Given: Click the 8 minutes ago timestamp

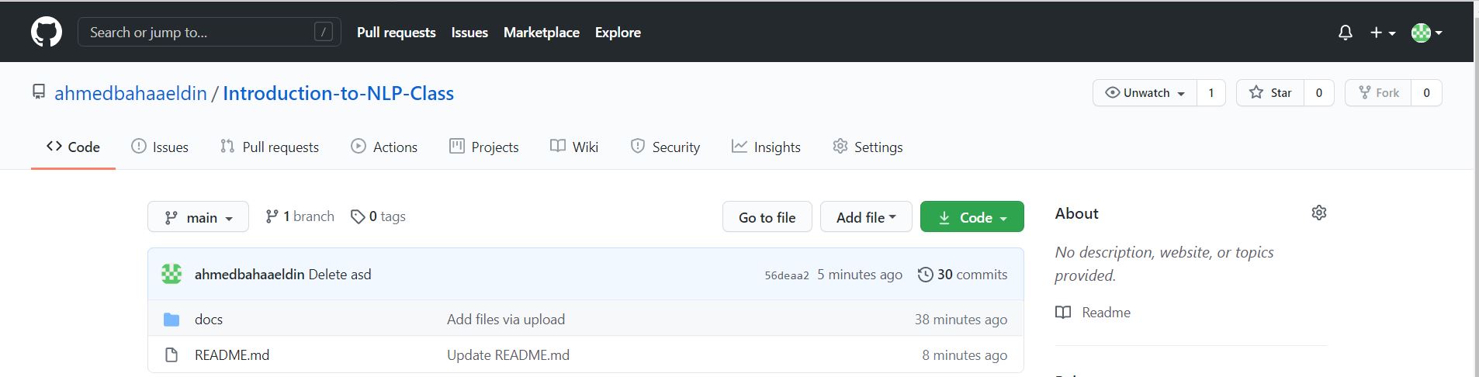Looking at the screenshot, I should [x=965, y=355].
